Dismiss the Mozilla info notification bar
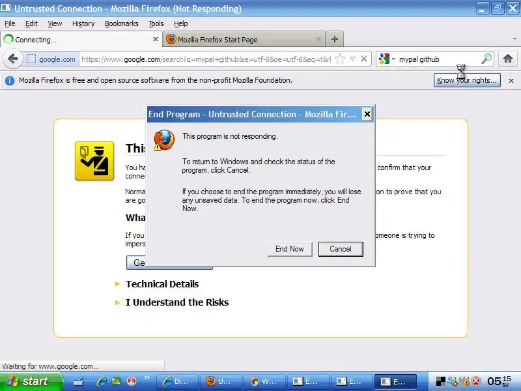This screenshot has width=521, height=391. pos(511,80)
